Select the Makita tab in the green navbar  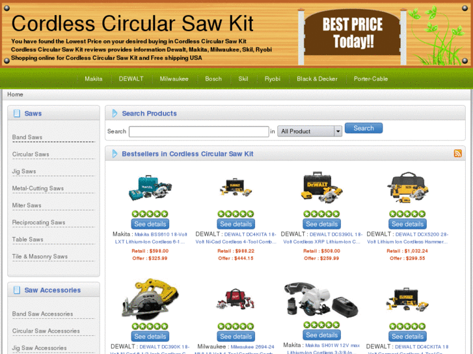94,79
